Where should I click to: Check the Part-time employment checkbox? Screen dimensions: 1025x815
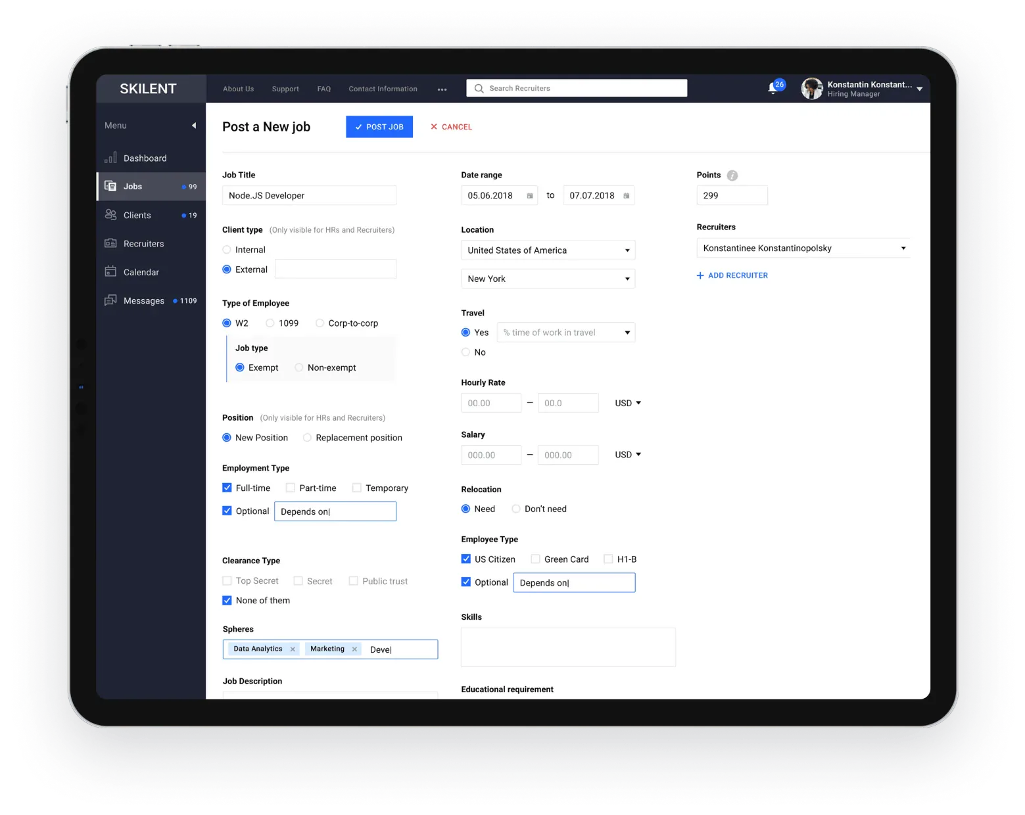click(291, 488)
